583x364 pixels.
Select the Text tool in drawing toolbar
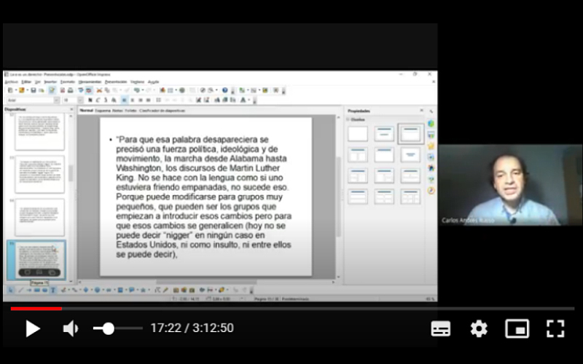[52, 290]
